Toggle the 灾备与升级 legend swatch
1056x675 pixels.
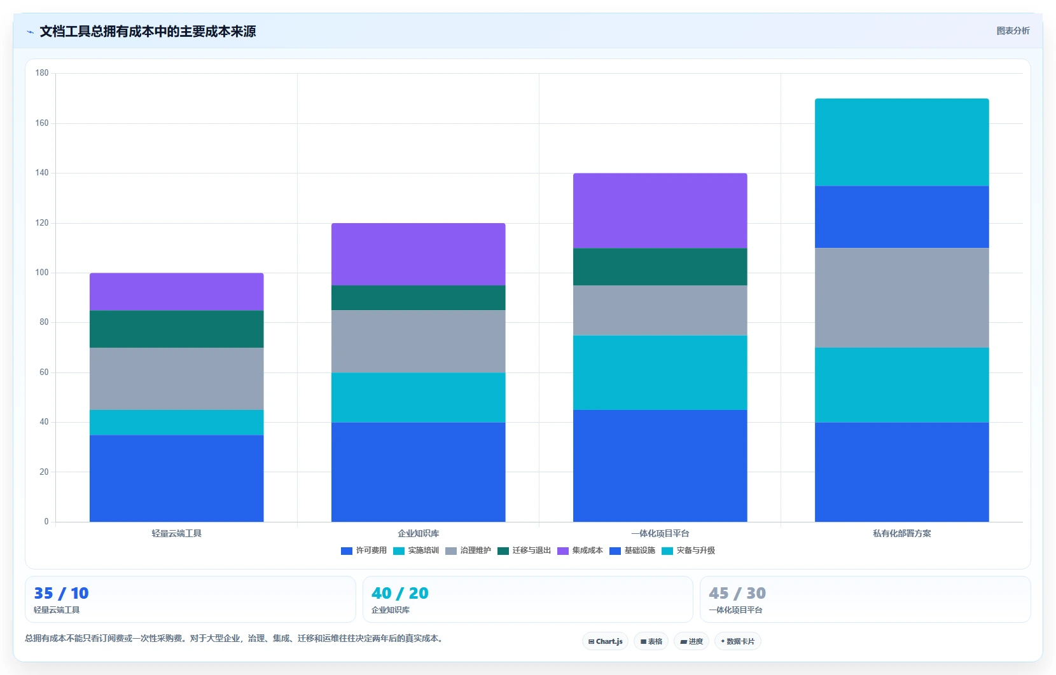667,551
